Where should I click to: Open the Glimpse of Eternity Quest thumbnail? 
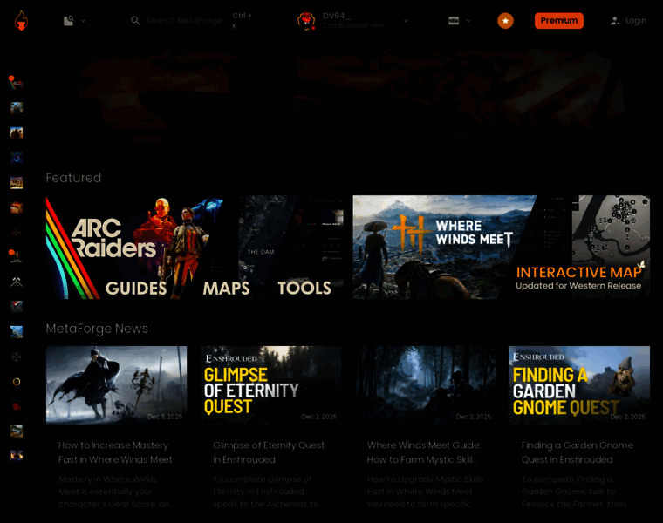(x=270, y=385)
